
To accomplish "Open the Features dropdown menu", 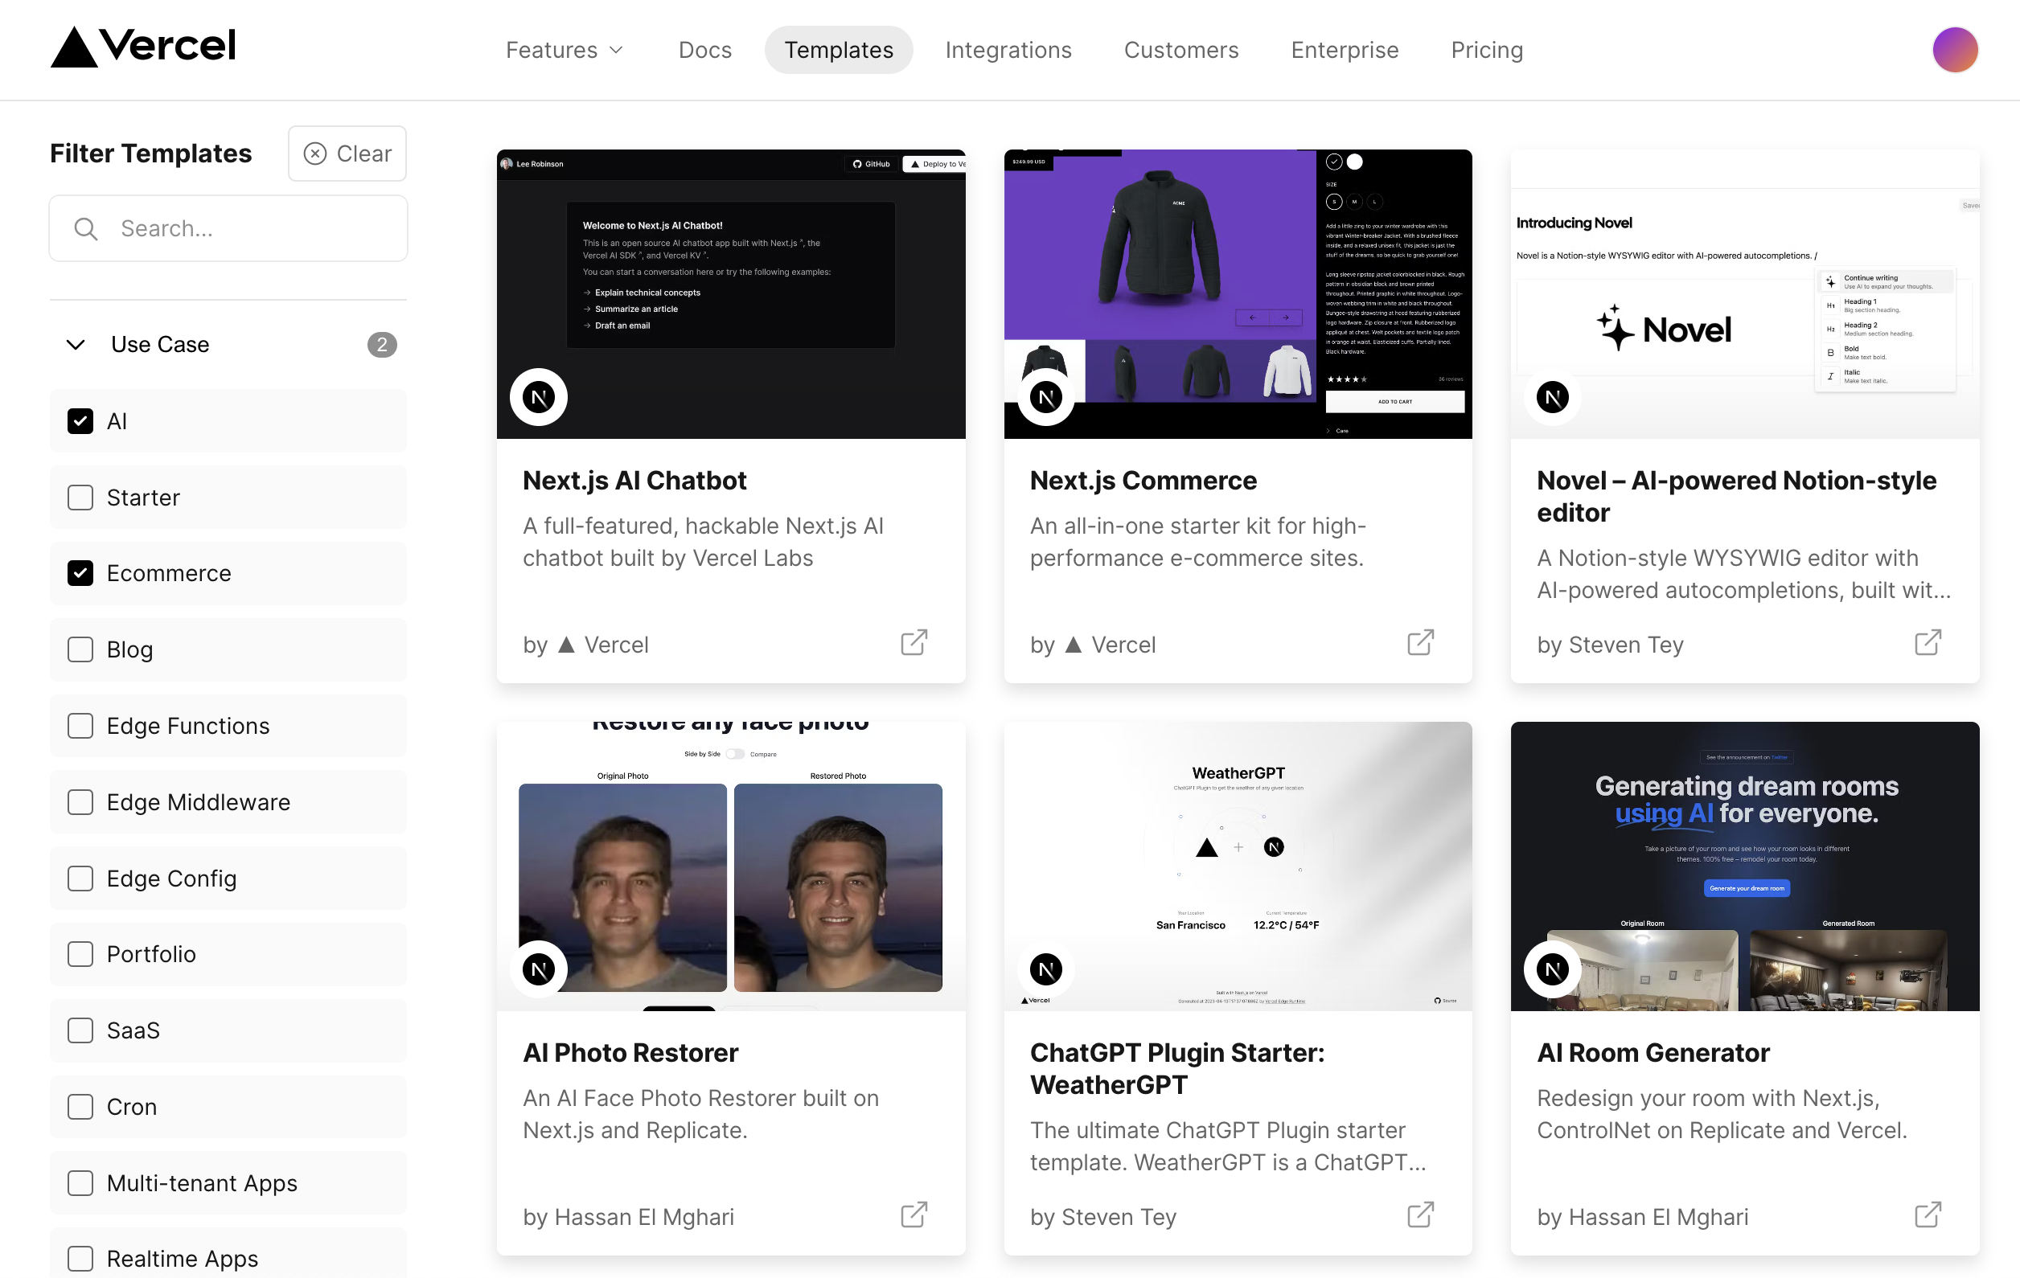I will [564, 51].
